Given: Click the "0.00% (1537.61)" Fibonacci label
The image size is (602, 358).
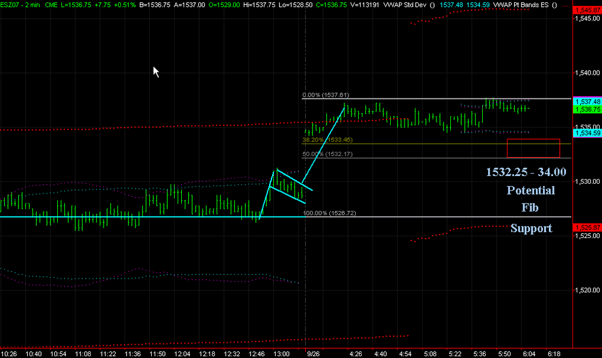Looking at the screenshot, I should [x=326, y=95].
